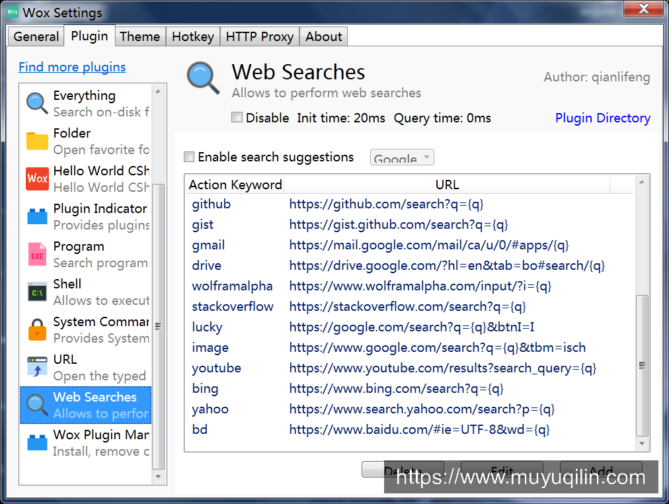Select the github keyword row
Screen dimensions: 669x504
[410, 204]
